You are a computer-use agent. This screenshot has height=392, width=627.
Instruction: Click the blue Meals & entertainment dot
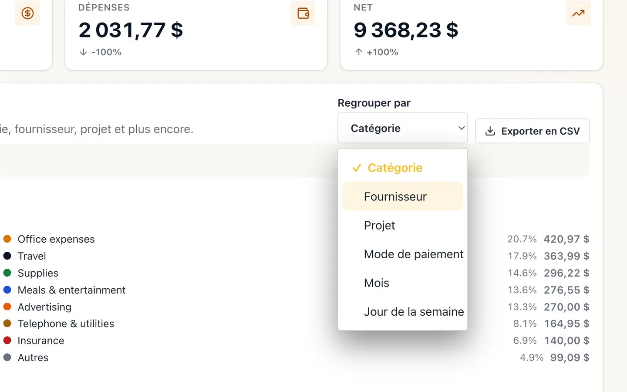coord(7,290)
